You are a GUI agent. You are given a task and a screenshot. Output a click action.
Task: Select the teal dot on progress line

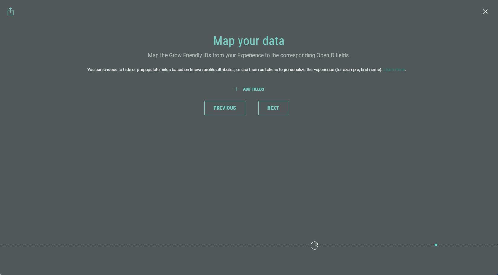tap(436, 245)
